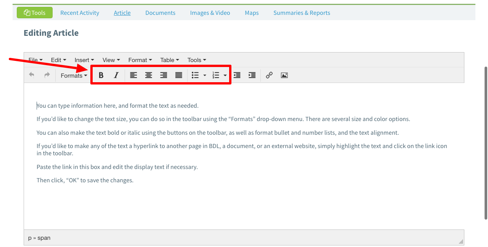Open the Table menu
Screen dimensions: 488x247
(170, 60)
